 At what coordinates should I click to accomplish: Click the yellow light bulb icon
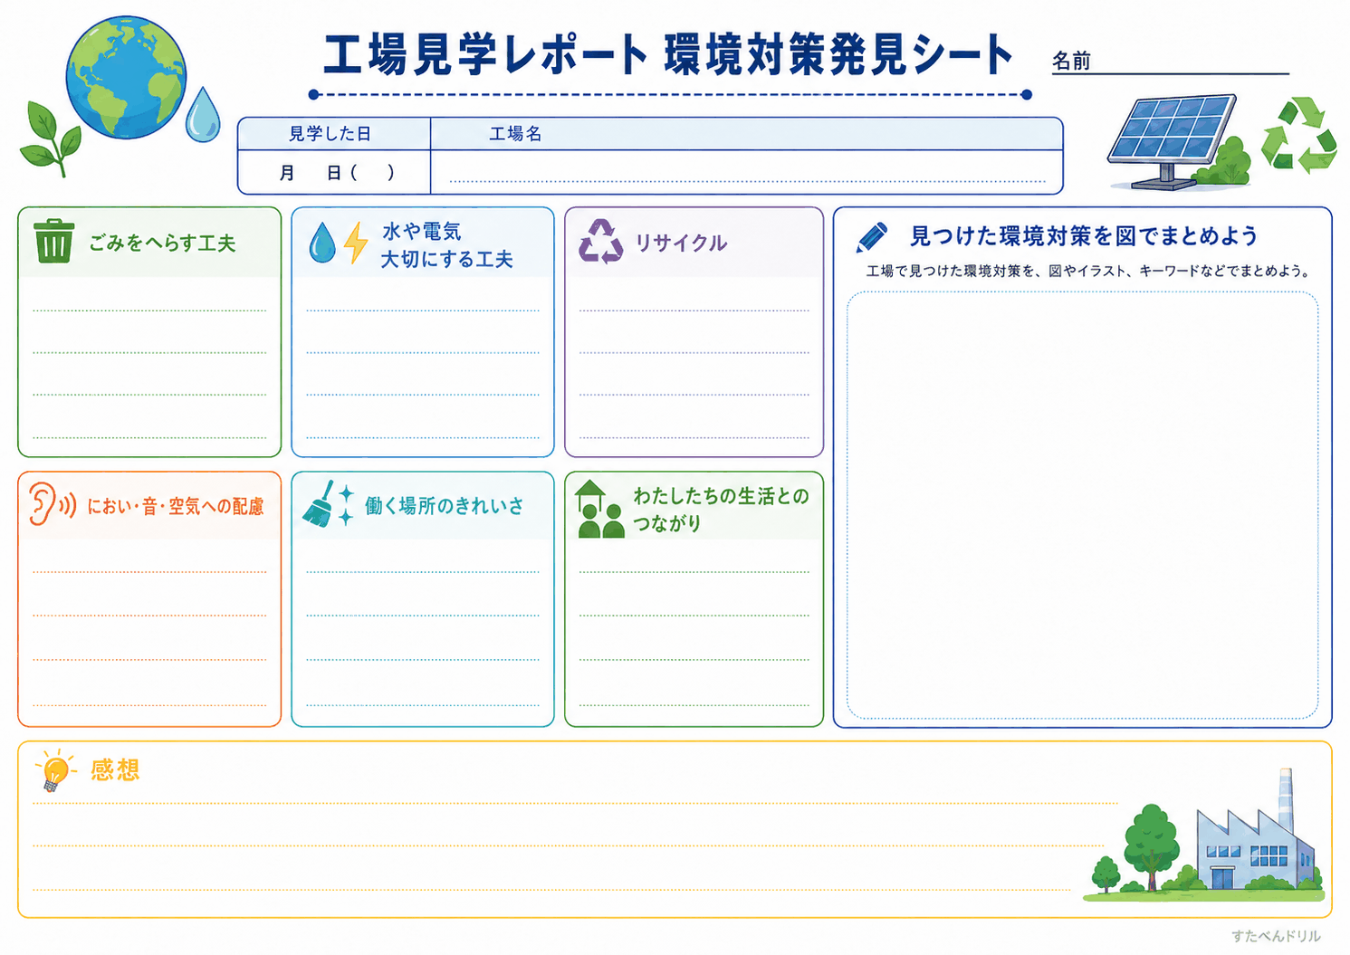[55, 770]
